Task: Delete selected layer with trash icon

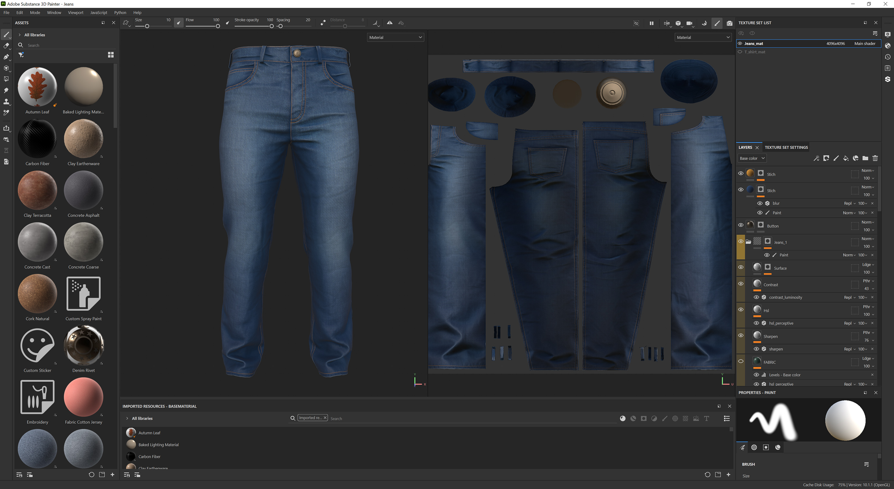Action: (x=875, y=158)
